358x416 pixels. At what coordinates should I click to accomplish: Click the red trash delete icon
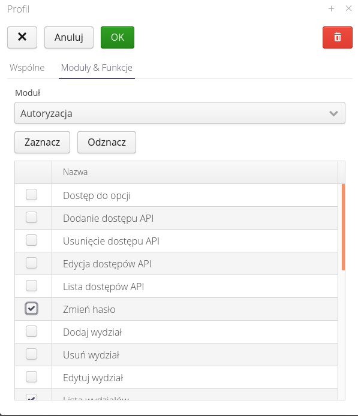(x=337, y=37)
